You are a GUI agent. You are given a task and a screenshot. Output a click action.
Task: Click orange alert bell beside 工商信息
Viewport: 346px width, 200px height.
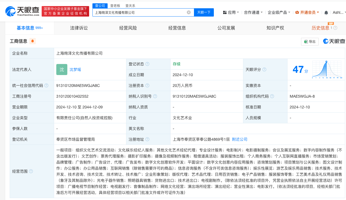point(33,41)
